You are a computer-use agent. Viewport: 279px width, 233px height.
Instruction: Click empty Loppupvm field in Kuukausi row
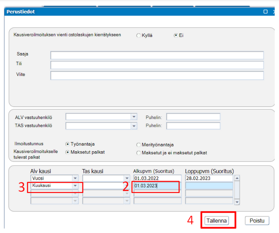click(209, 186)
